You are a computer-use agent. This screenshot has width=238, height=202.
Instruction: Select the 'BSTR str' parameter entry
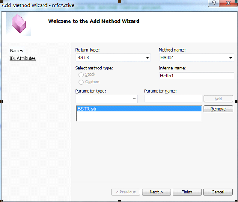[139, 109]
